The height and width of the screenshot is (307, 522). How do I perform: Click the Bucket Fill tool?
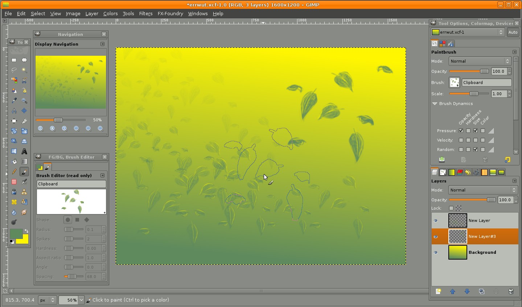pyautogui.click(x=14, y=161)
